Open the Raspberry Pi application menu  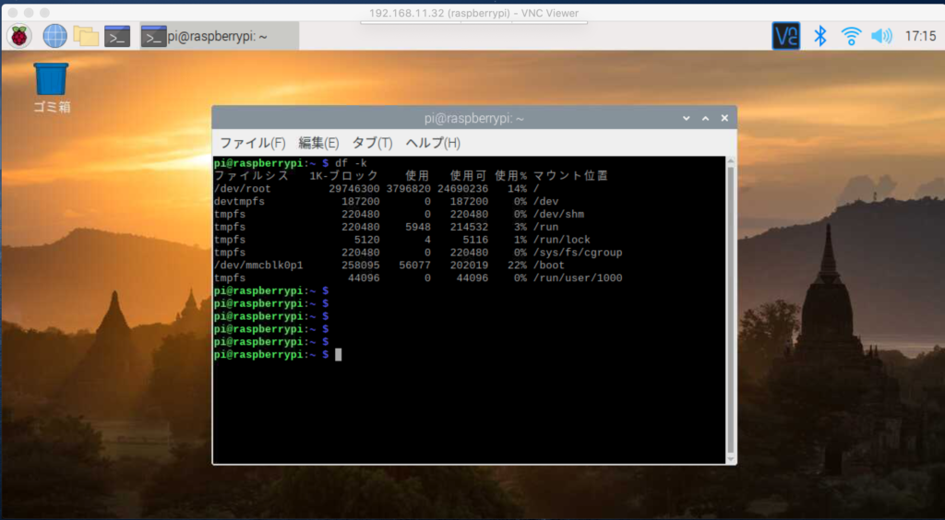point(19,36)
